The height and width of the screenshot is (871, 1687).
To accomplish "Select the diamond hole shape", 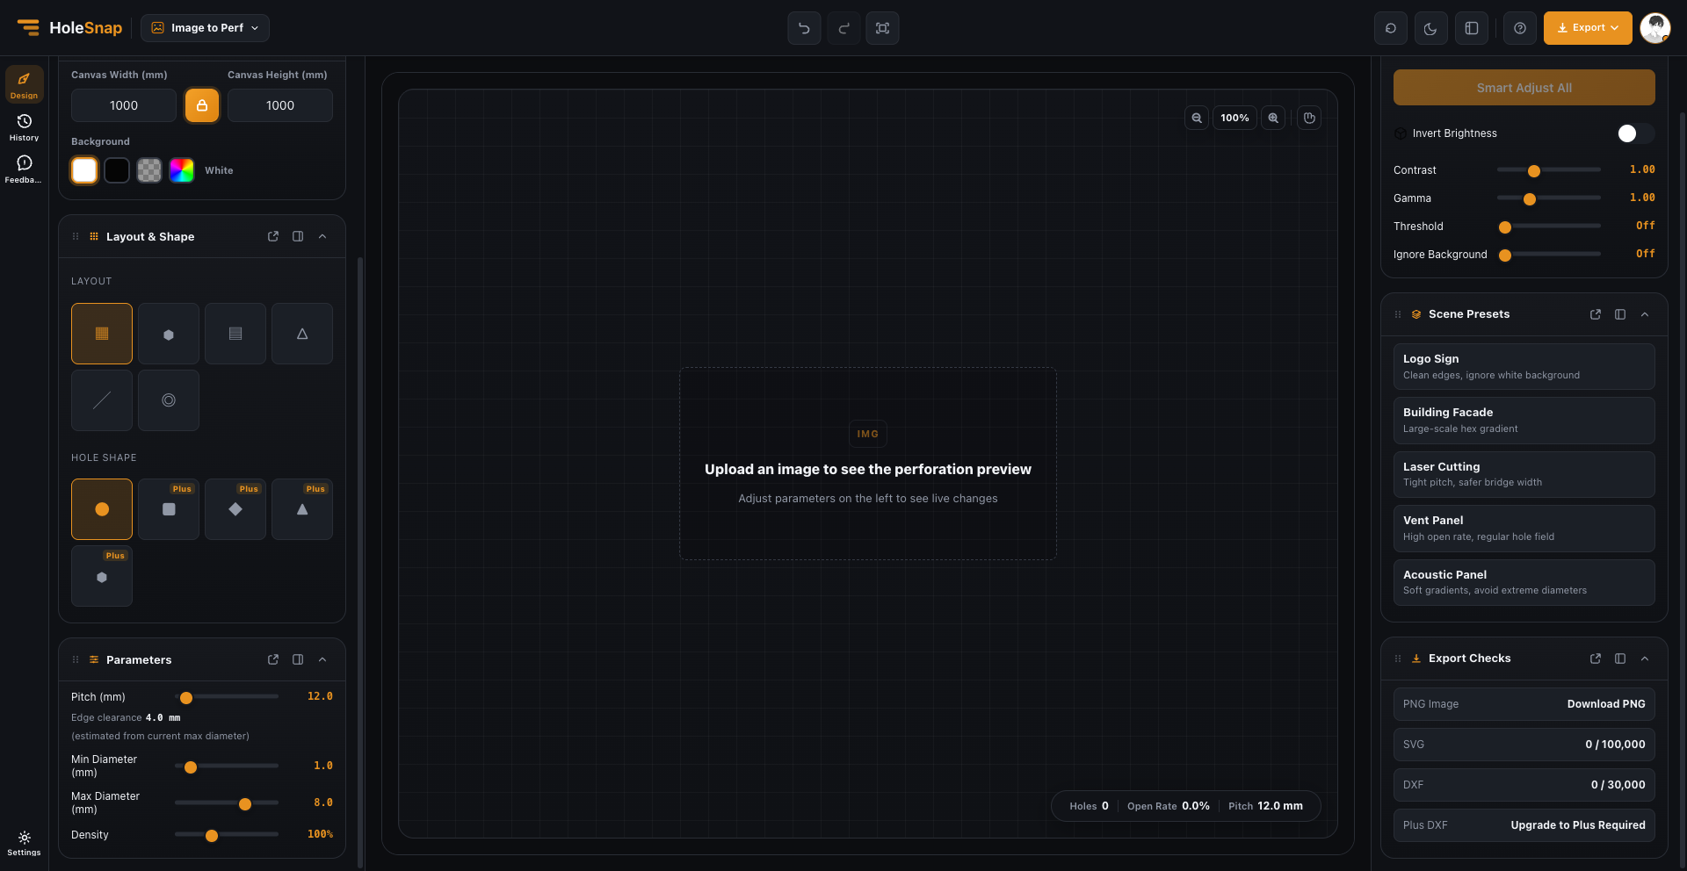I will tap(235, 509).
